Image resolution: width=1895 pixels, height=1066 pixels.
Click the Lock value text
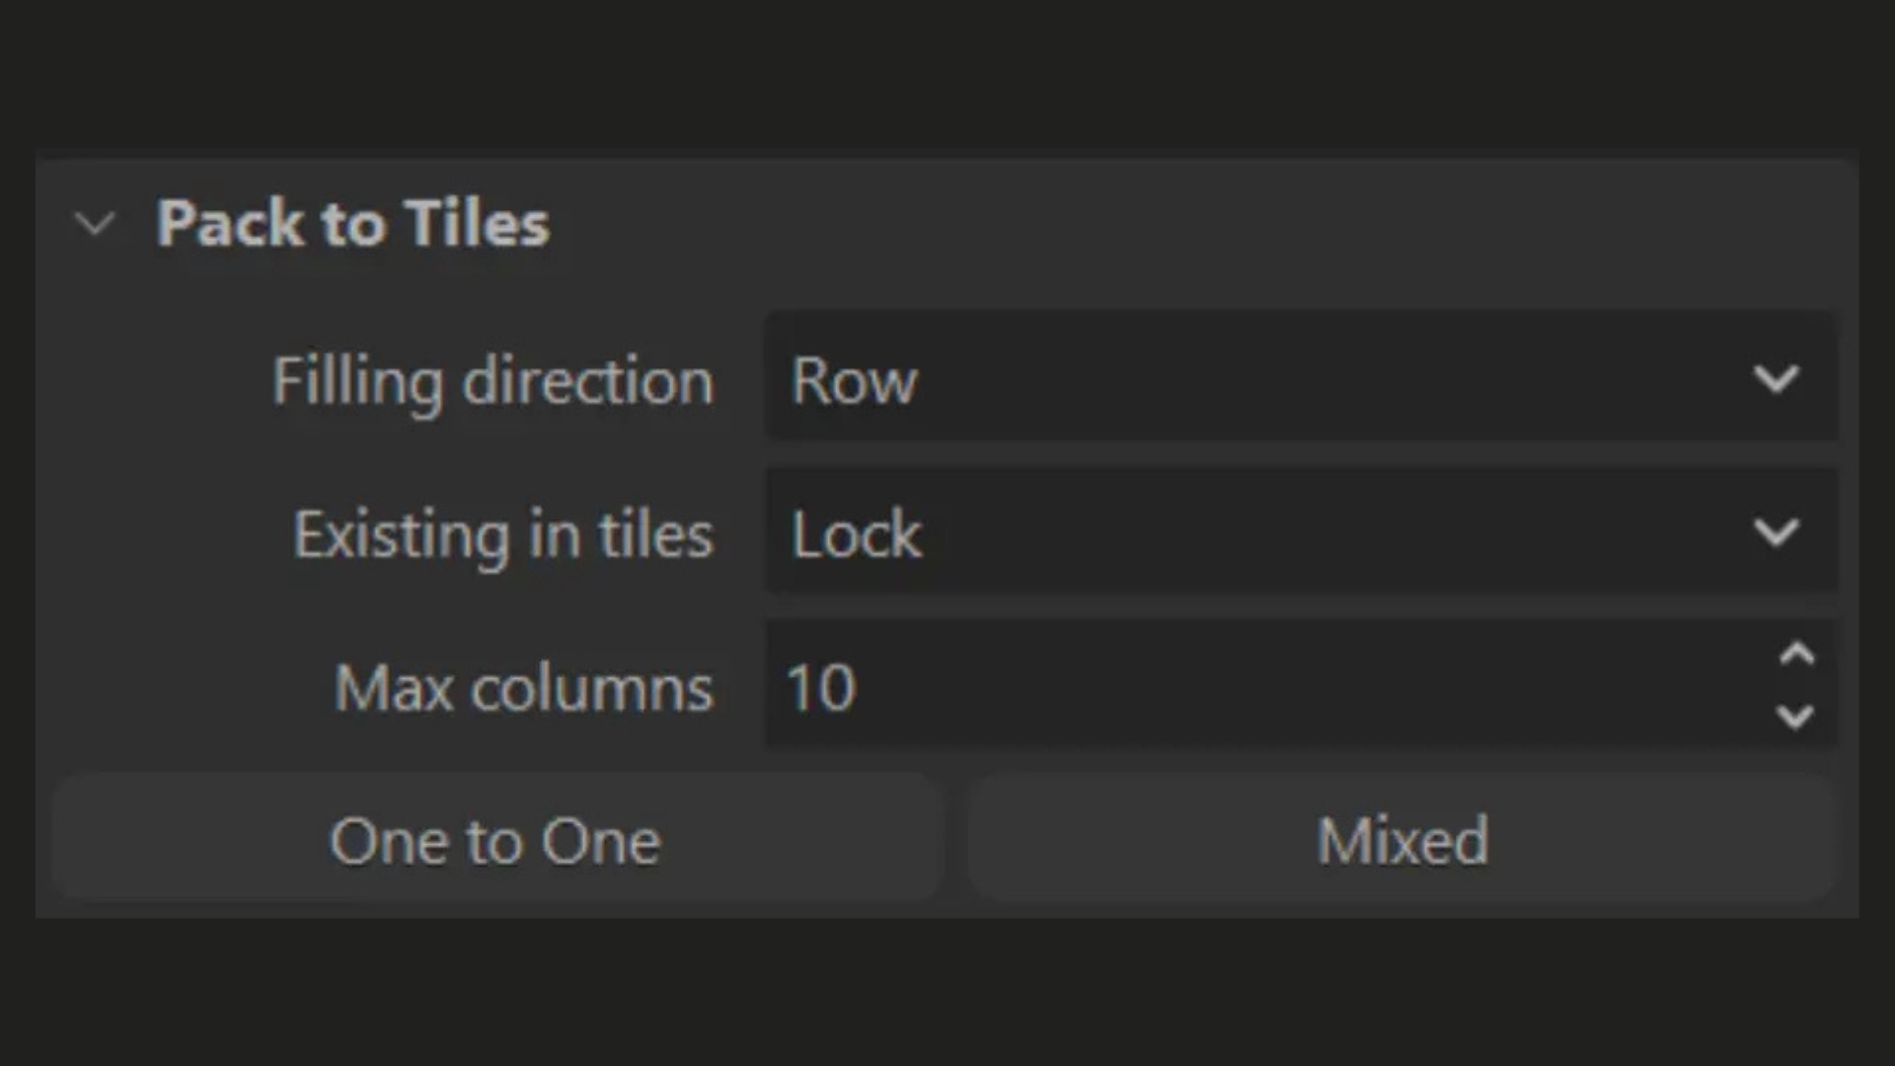click(857, 535)
